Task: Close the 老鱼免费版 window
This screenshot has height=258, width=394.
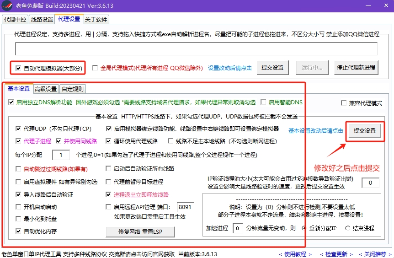Action: pyautogui.click(x=386, y=5)
